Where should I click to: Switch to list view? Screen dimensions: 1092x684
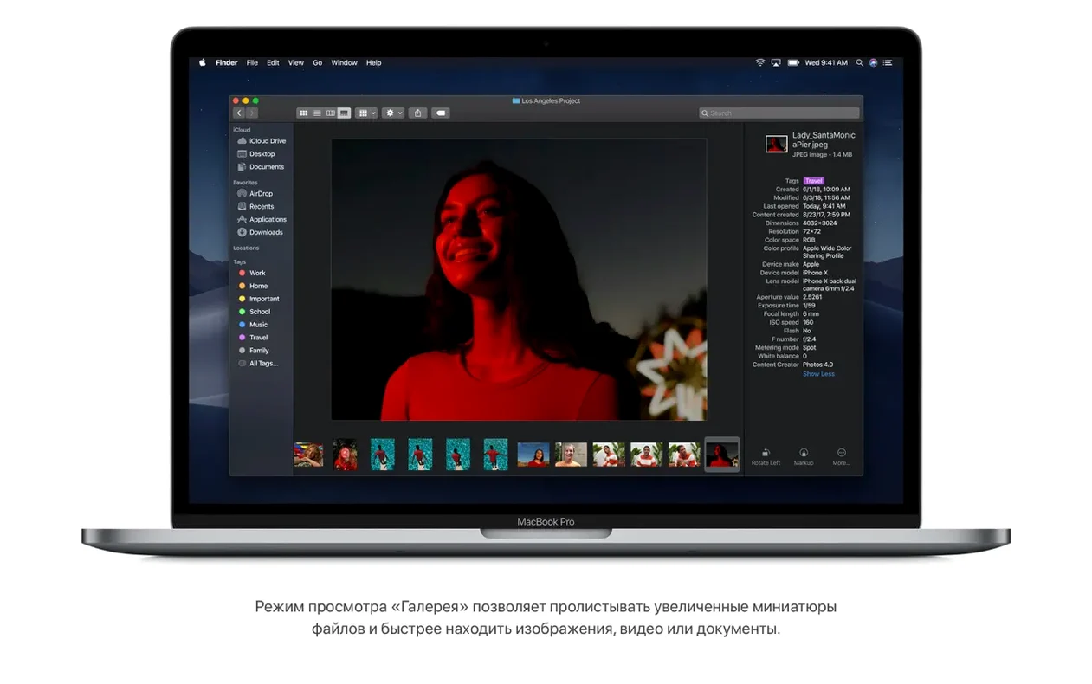tap(317, 113)
